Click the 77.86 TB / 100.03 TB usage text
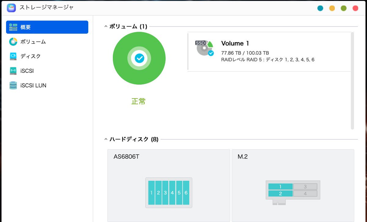367x222 pixels. coord(245,53)
